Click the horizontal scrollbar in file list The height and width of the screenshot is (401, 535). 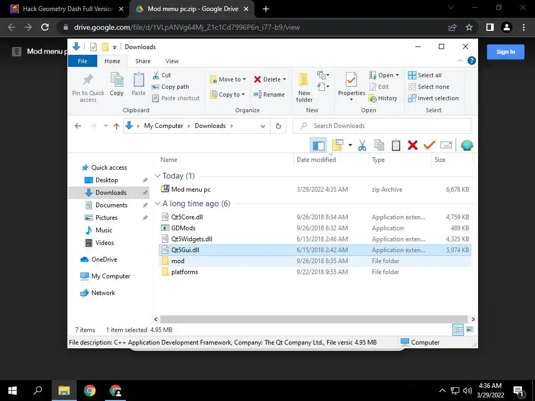click(x=314, y=319)
